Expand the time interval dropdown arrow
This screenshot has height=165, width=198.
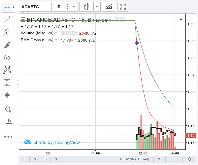(74, 7)
